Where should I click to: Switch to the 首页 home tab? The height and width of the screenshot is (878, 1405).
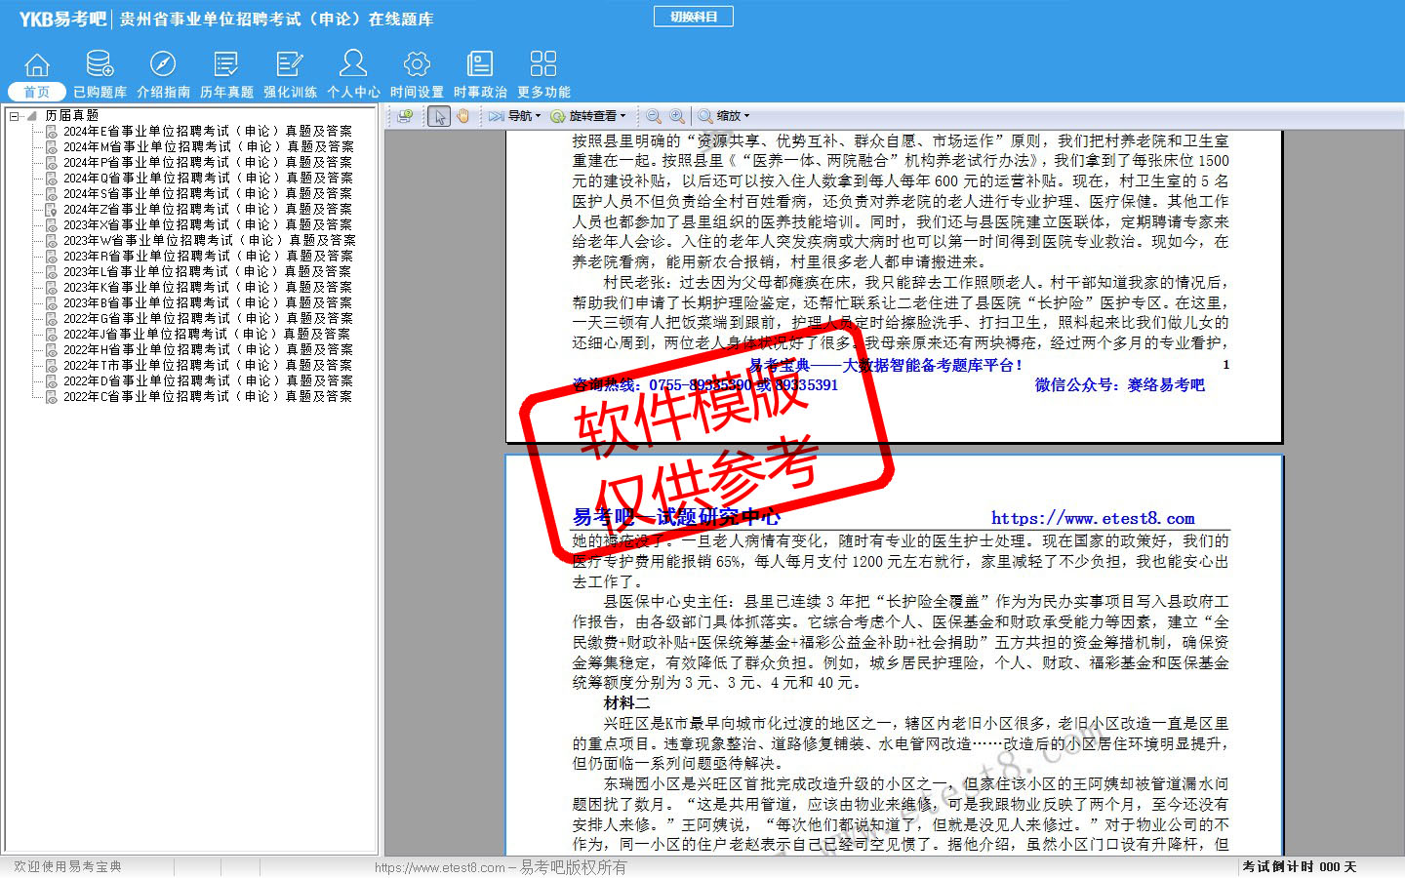click(x=36, y=92)
